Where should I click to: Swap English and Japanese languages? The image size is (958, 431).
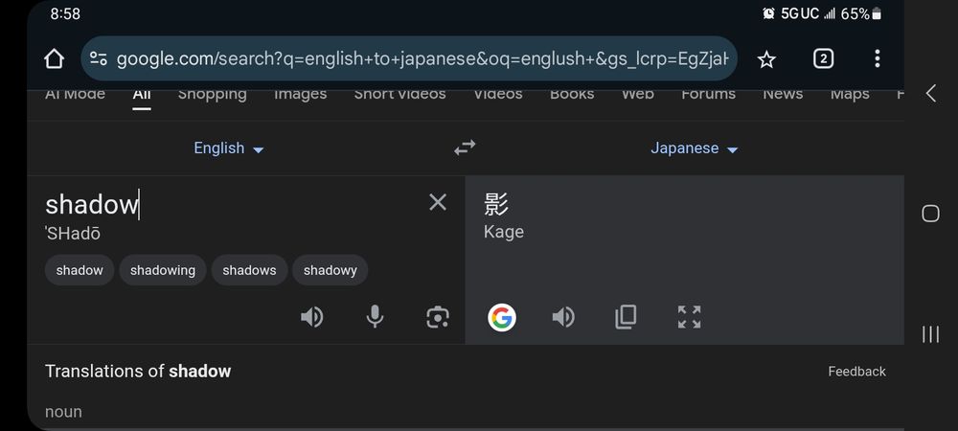point(465,147)
